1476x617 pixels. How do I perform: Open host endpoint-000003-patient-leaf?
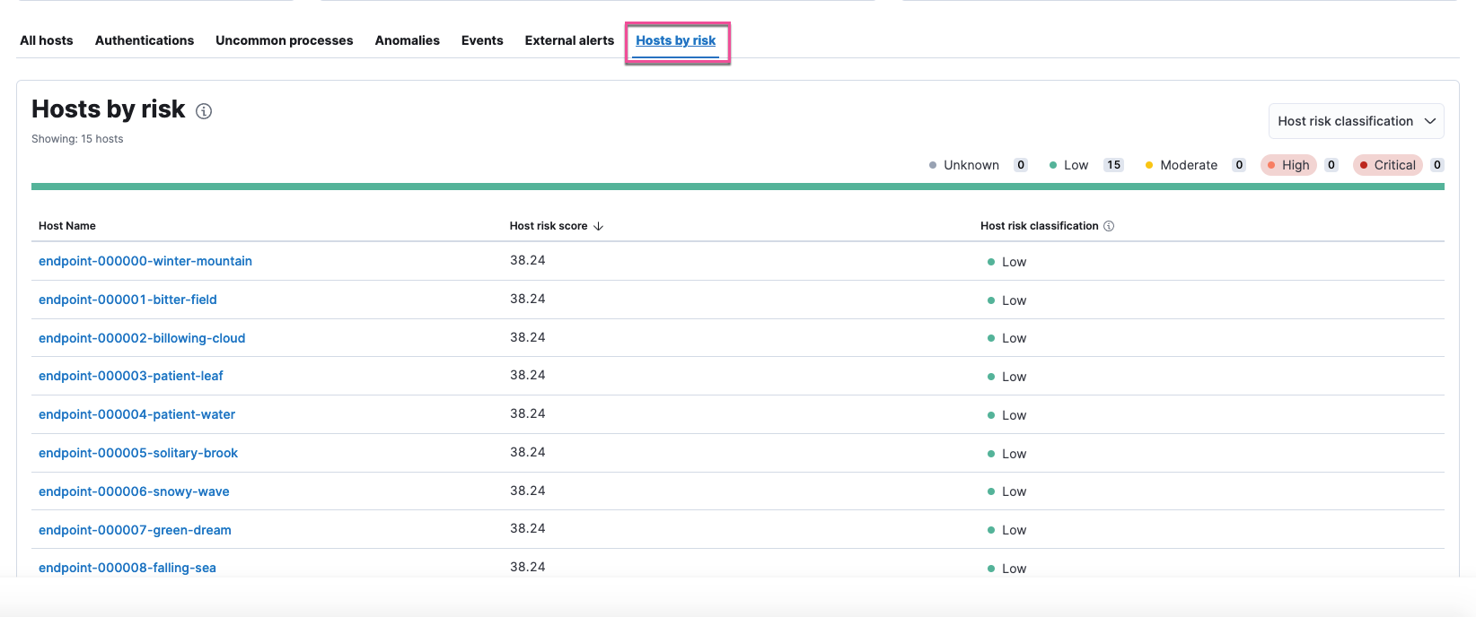tap(131, 376)
